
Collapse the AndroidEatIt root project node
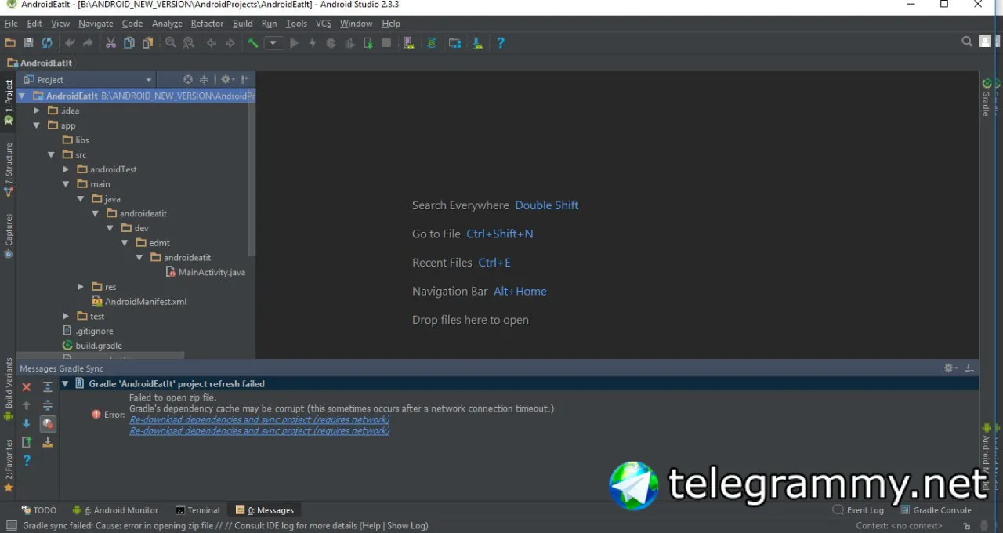(22, 96)
